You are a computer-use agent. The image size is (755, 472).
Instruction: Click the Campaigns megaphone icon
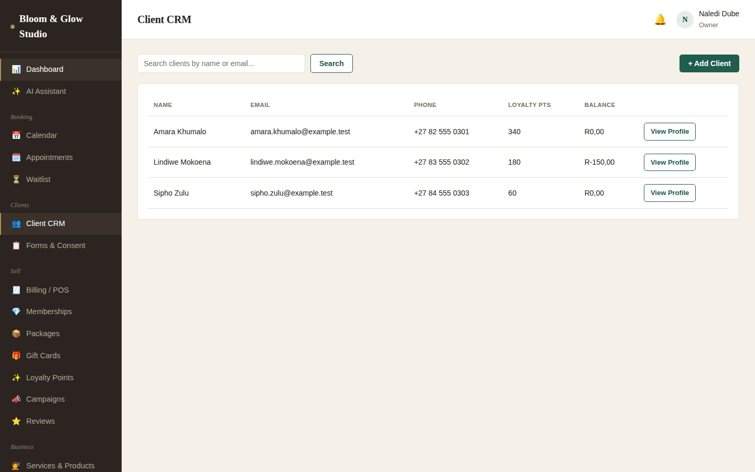click(16, 399)
